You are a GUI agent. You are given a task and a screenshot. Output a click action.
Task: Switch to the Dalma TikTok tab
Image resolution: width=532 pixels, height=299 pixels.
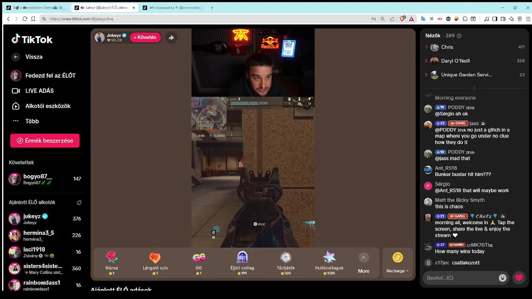pyautogui.click(x=36, y=7)
